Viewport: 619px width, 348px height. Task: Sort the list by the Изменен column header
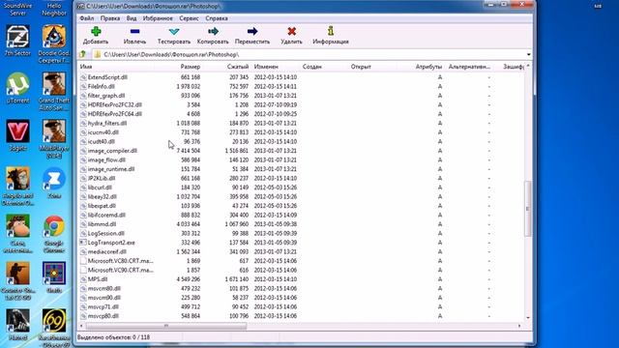266,67
